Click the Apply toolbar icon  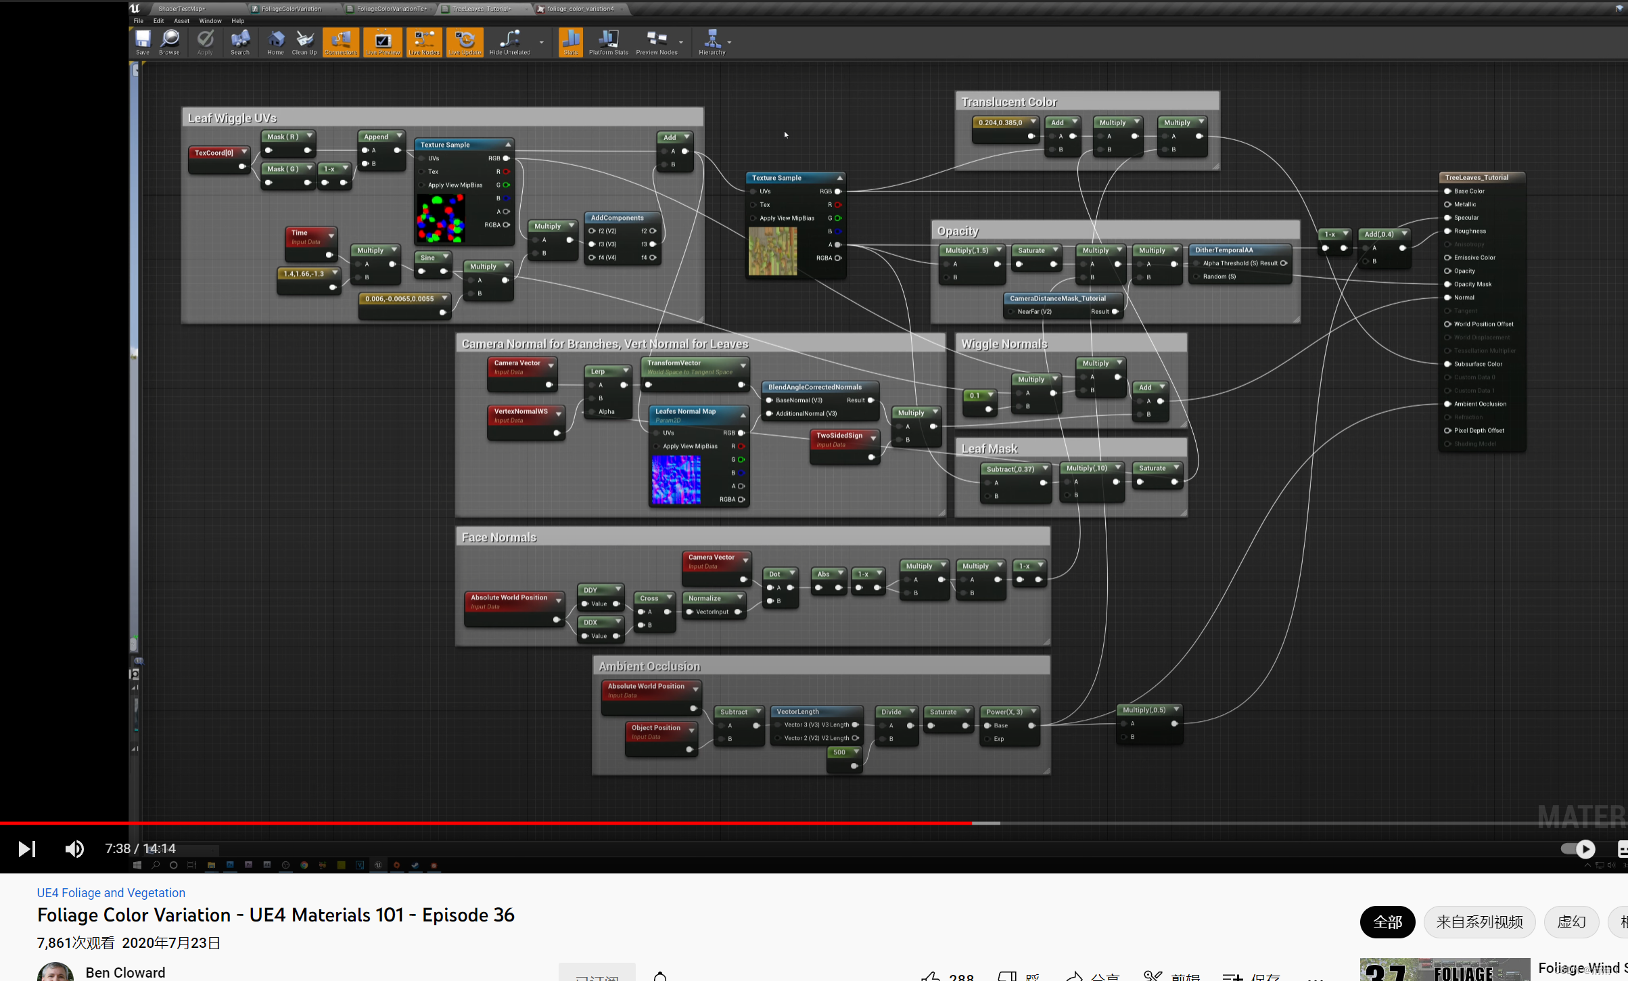tap(204, 42)
